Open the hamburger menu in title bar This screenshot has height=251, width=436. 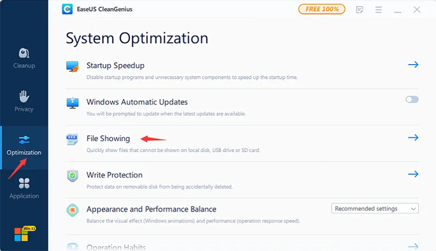tap(378, 10)
